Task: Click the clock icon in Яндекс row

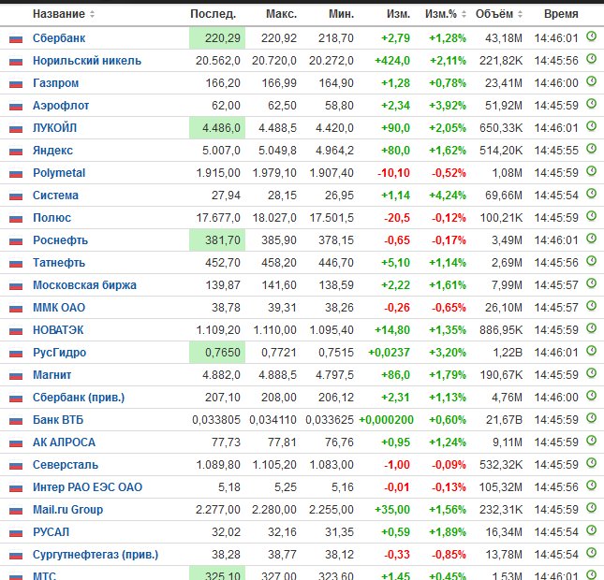Action: [591, 149]
